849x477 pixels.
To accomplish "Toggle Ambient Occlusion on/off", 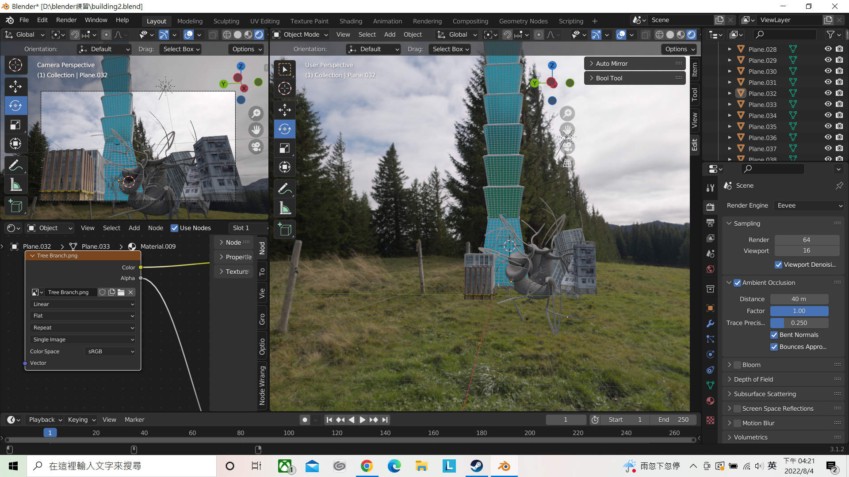I will (737, 283).
